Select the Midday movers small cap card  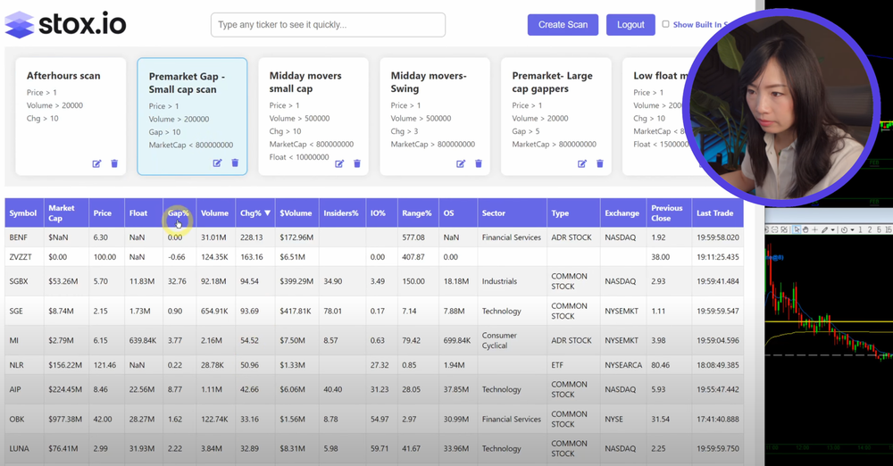(313, 116)
